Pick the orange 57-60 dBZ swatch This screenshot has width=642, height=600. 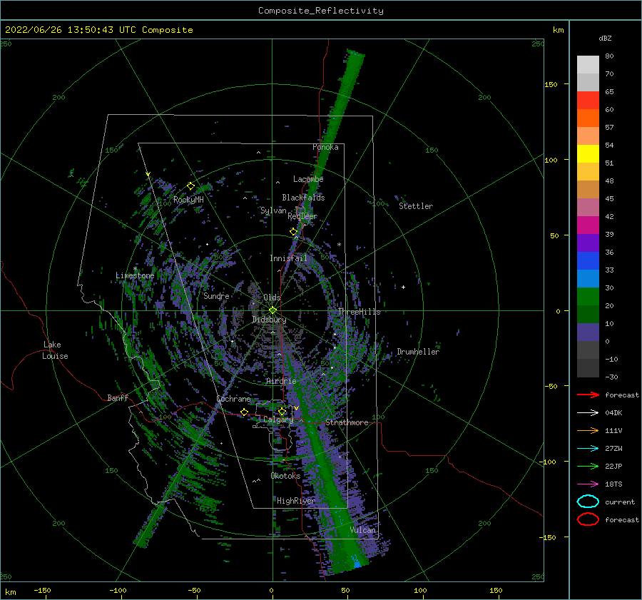coord(588,118)
